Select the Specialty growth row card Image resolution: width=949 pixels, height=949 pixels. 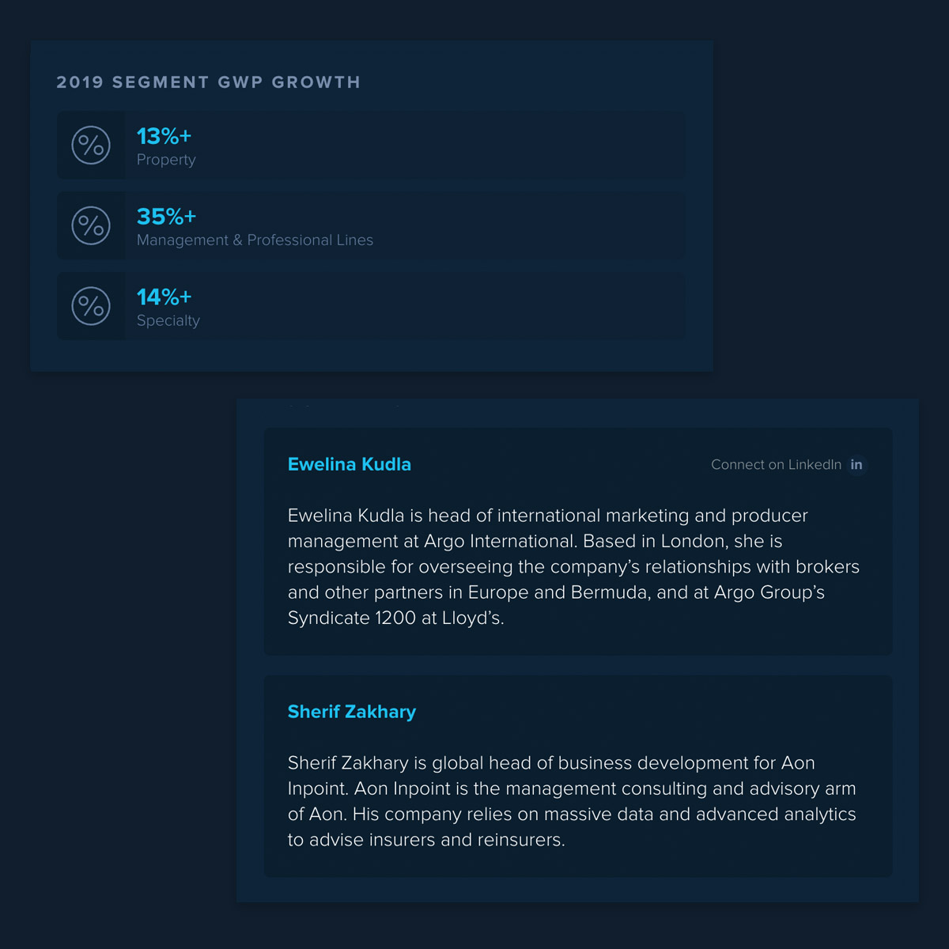[371, 306]
